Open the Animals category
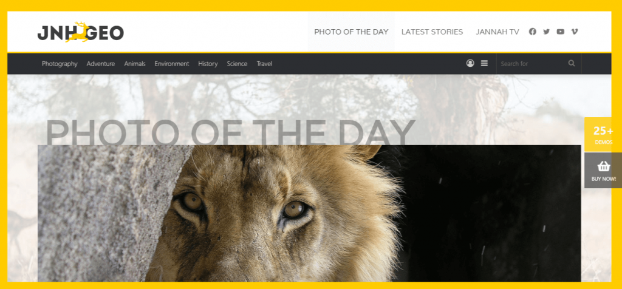Image resolution: width=622 pixels, height=289 pixels. (135, 64)
